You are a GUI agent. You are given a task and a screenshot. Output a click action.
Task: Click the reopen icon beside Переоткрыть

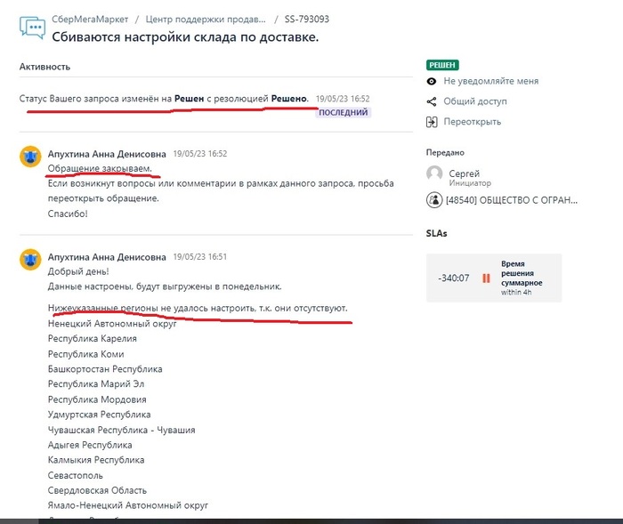(433, 122)
